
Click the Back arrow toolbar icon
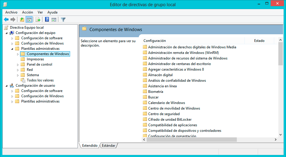(6, 19)
